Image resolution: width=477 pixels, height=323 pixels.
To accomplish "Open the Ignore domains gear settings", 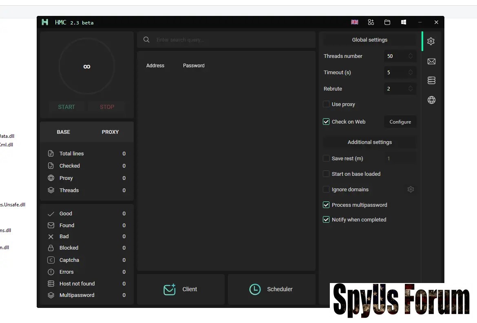I will 411,189.
